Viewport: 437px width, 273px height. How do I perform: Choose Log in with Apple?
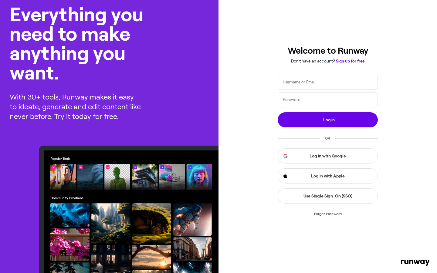pyautogui.click(x=327, y=176)
